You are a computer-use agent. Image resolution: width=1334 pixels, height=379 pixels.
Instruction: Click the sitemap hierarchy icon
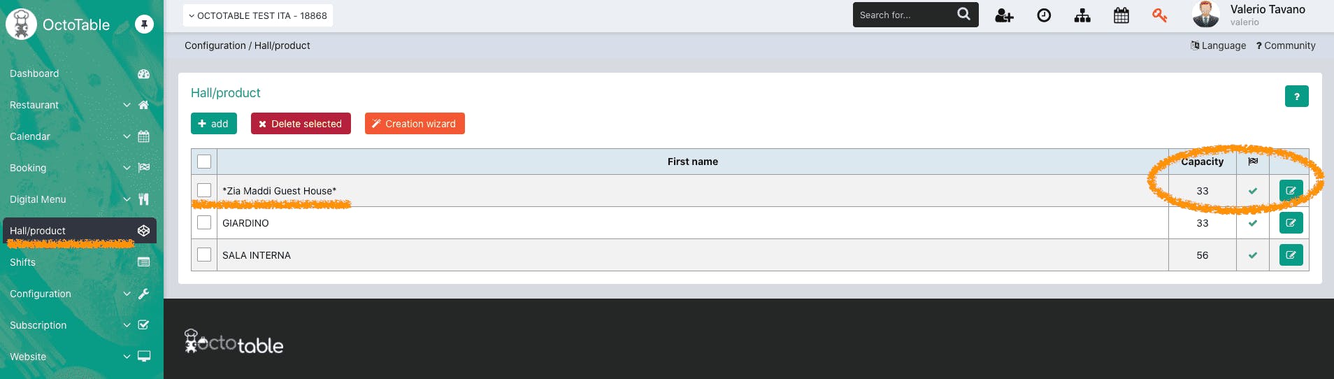[x=1082, y=15]
